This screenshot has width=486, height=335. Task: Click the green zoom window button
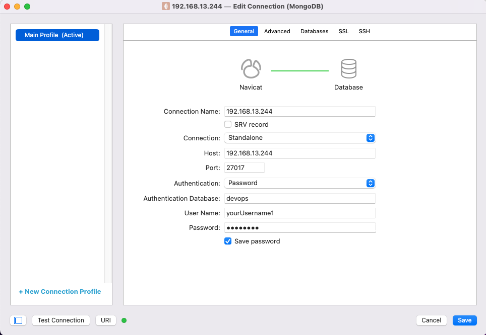coord(27,7)
